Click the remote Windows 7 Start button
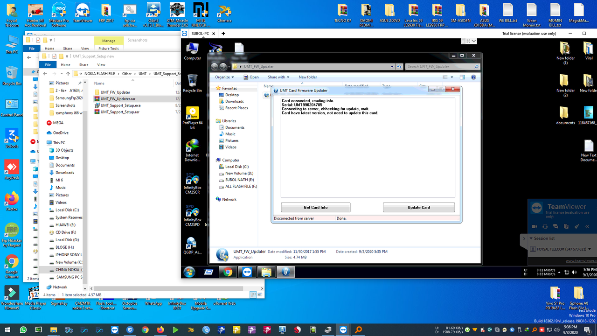This screenshot has height=336, width=597. 189,272
